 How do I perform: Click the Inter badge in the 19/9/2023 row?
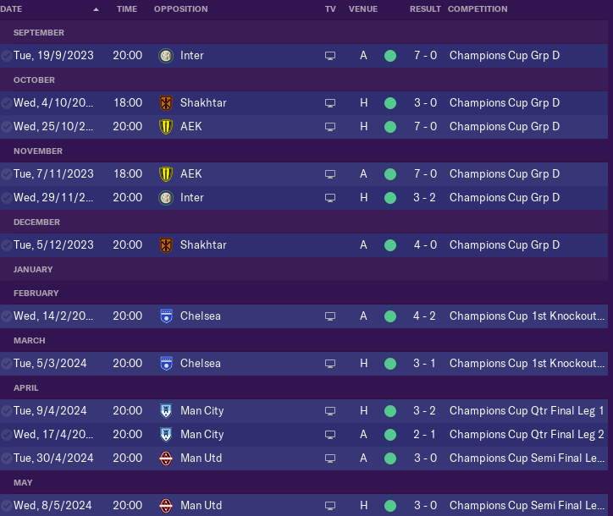point(166,56)
